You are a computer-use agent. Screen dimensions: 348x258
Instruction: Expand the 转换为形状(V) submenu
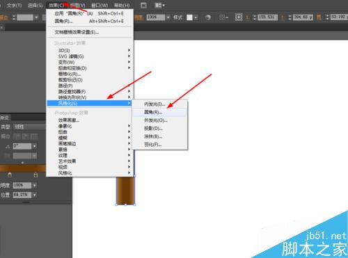point(90,97)
